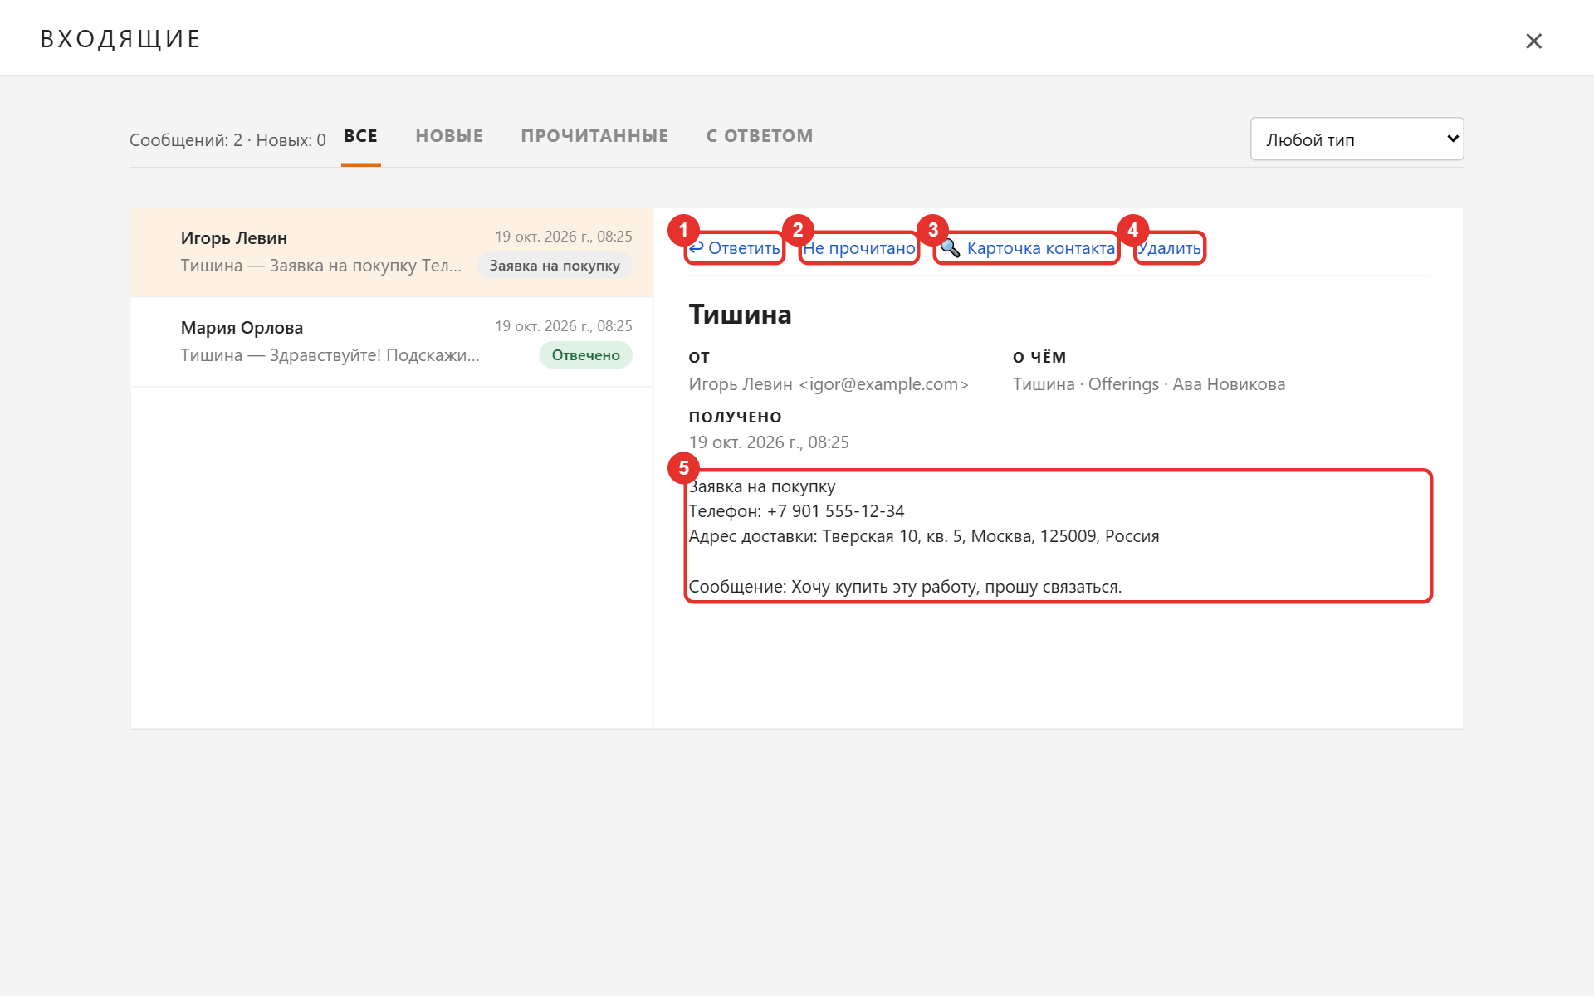Show the С ОТВЕТОМ tab
This screenshot has width=1594, height=996.
click(760, 136)
